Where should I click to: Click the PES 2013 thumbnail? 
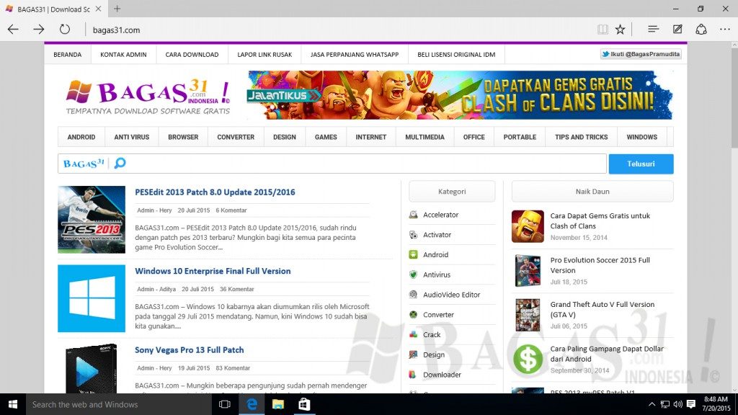tap(92, 219)
